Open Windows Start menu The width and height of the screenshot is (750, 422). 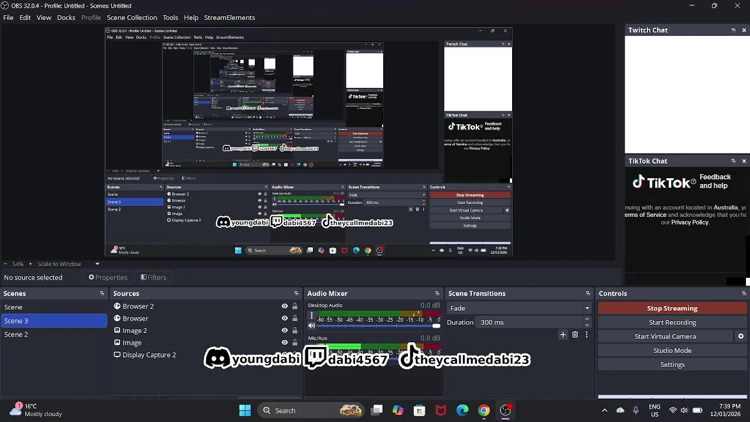[245, 410]
